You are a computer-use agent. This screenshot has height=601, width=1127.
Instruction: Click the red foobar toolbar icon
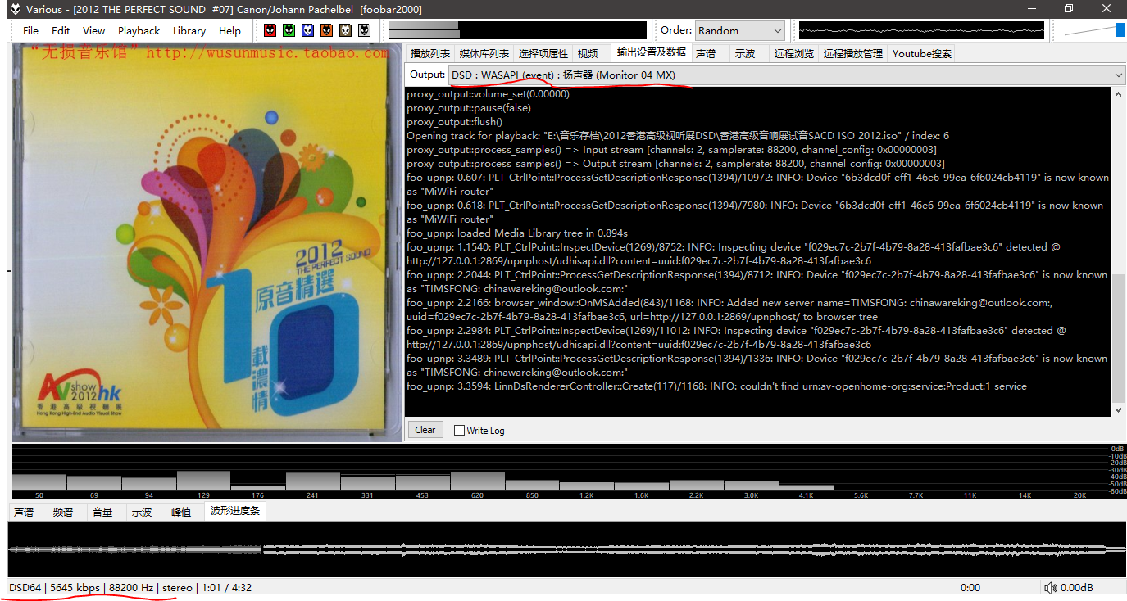(x=270, y=30)
